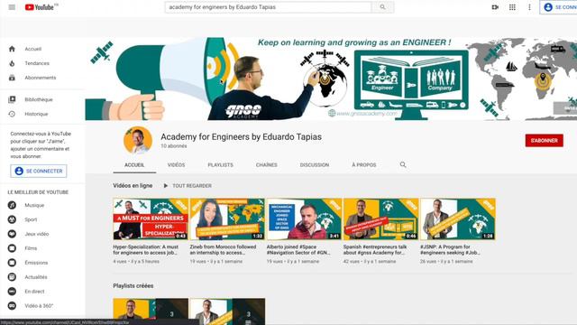This screenshot has width=577, height=325.
Task: Click the En direct sidebar label
Action: [34, 292]
